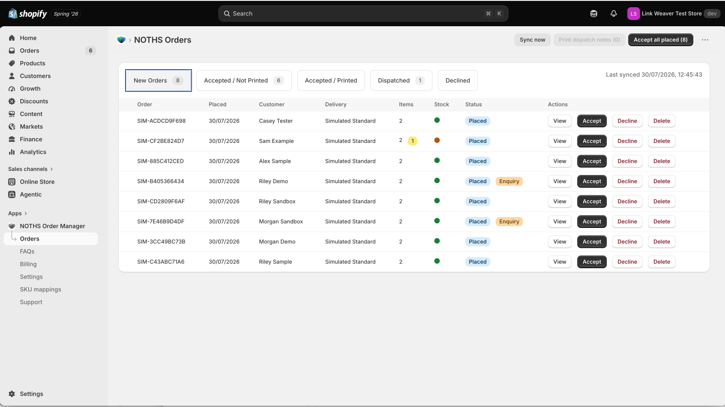Image resolution: width=725 pixels, height=407 pixels.
Task: Open the notifications bell
Action: pos(614,14)
